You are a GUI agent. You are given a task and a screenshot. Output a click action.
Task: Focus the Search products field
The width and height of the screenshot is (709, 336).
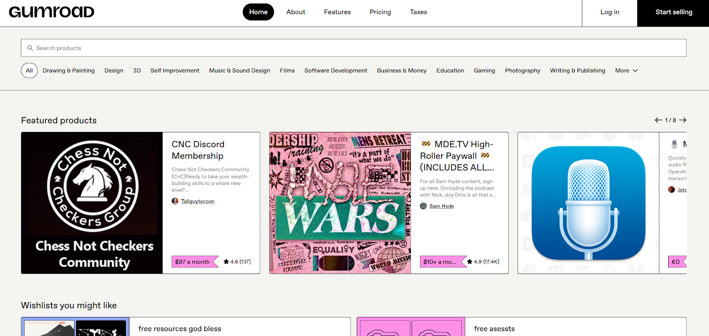[354, 48]
